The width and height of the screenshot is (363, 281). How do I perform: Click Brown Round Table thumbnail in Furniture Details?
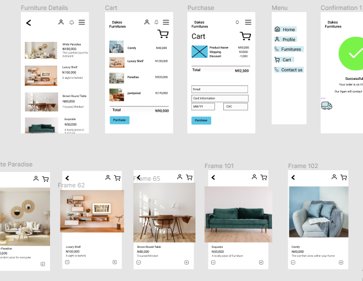[41, 102]
